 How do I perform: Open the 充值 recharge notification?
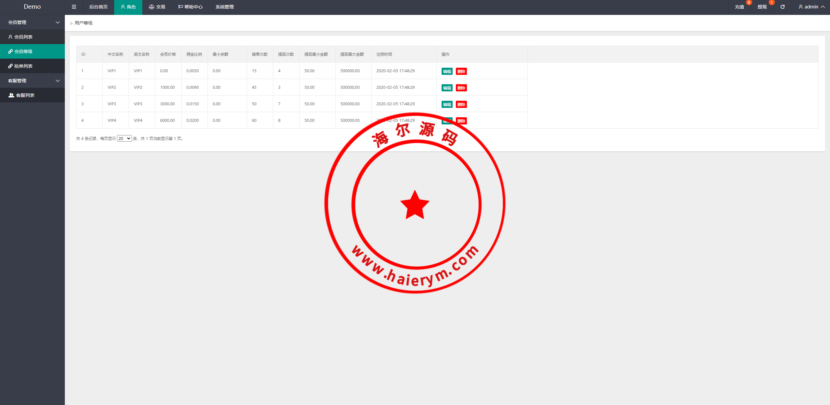739,7
